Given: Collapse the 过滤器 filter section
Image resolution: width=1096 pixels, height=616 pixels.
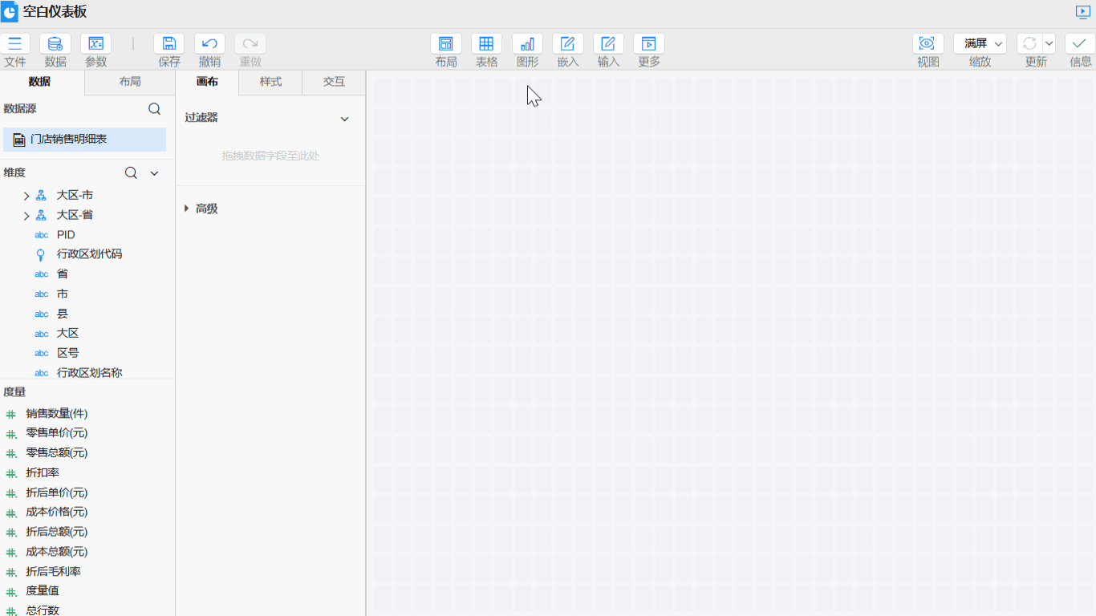Looking at the screenshot, I should 345,119.
